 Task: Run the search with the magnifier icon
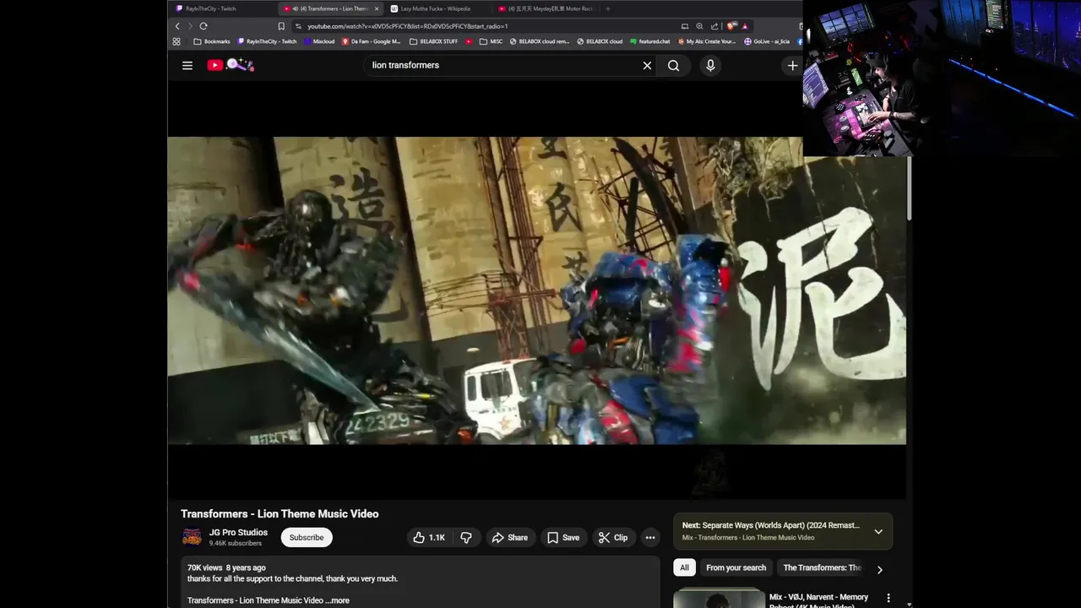click(x=673, y=65)
